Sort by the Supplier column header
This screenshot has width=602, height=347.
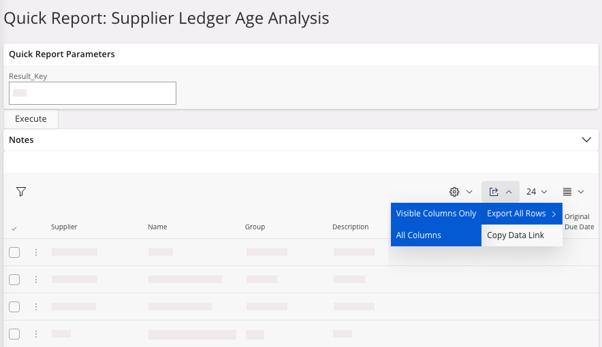click(x=64, y=227)
